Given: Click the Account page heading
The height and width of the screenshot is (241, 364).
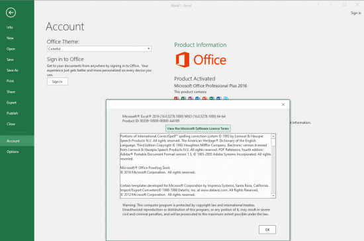Looking at the screenshot, I should [x=65, y=26].
